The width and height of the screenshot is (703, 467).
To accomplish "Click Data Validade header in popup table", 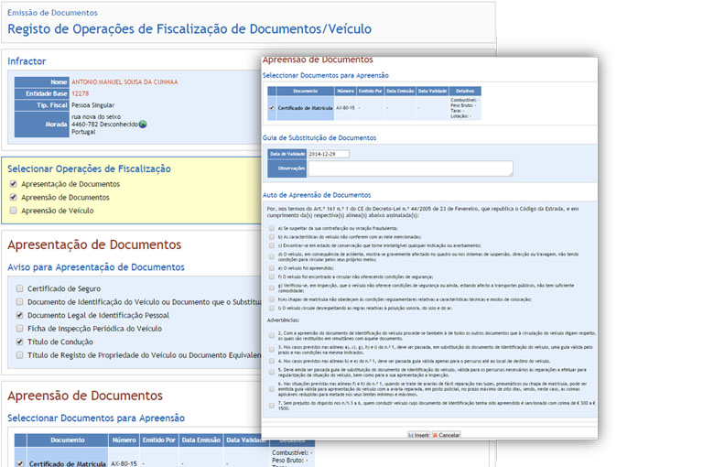I will click(x=432, y=91).
